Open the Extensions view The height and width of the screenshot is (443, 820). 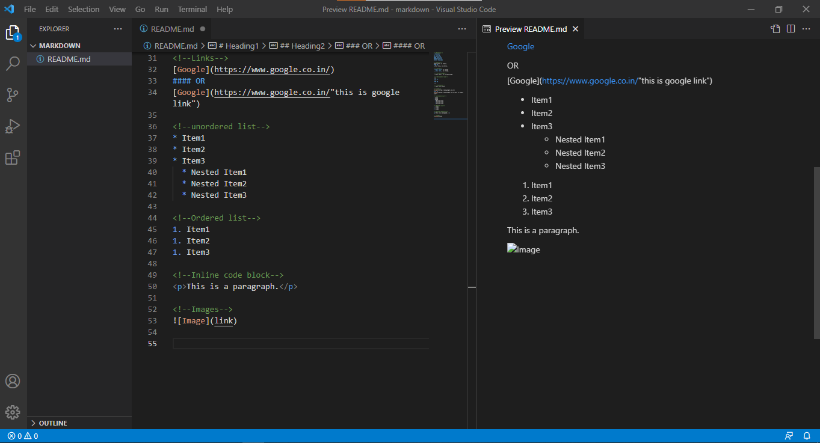click(x=13, y=157)
